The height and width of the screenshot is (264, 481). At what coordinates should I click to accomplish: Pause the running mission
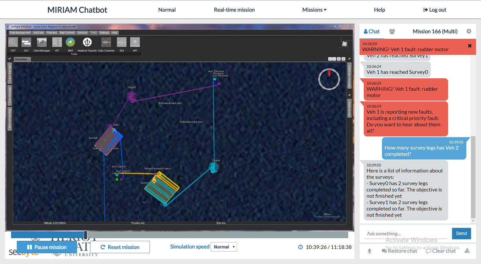click(47, 247)
